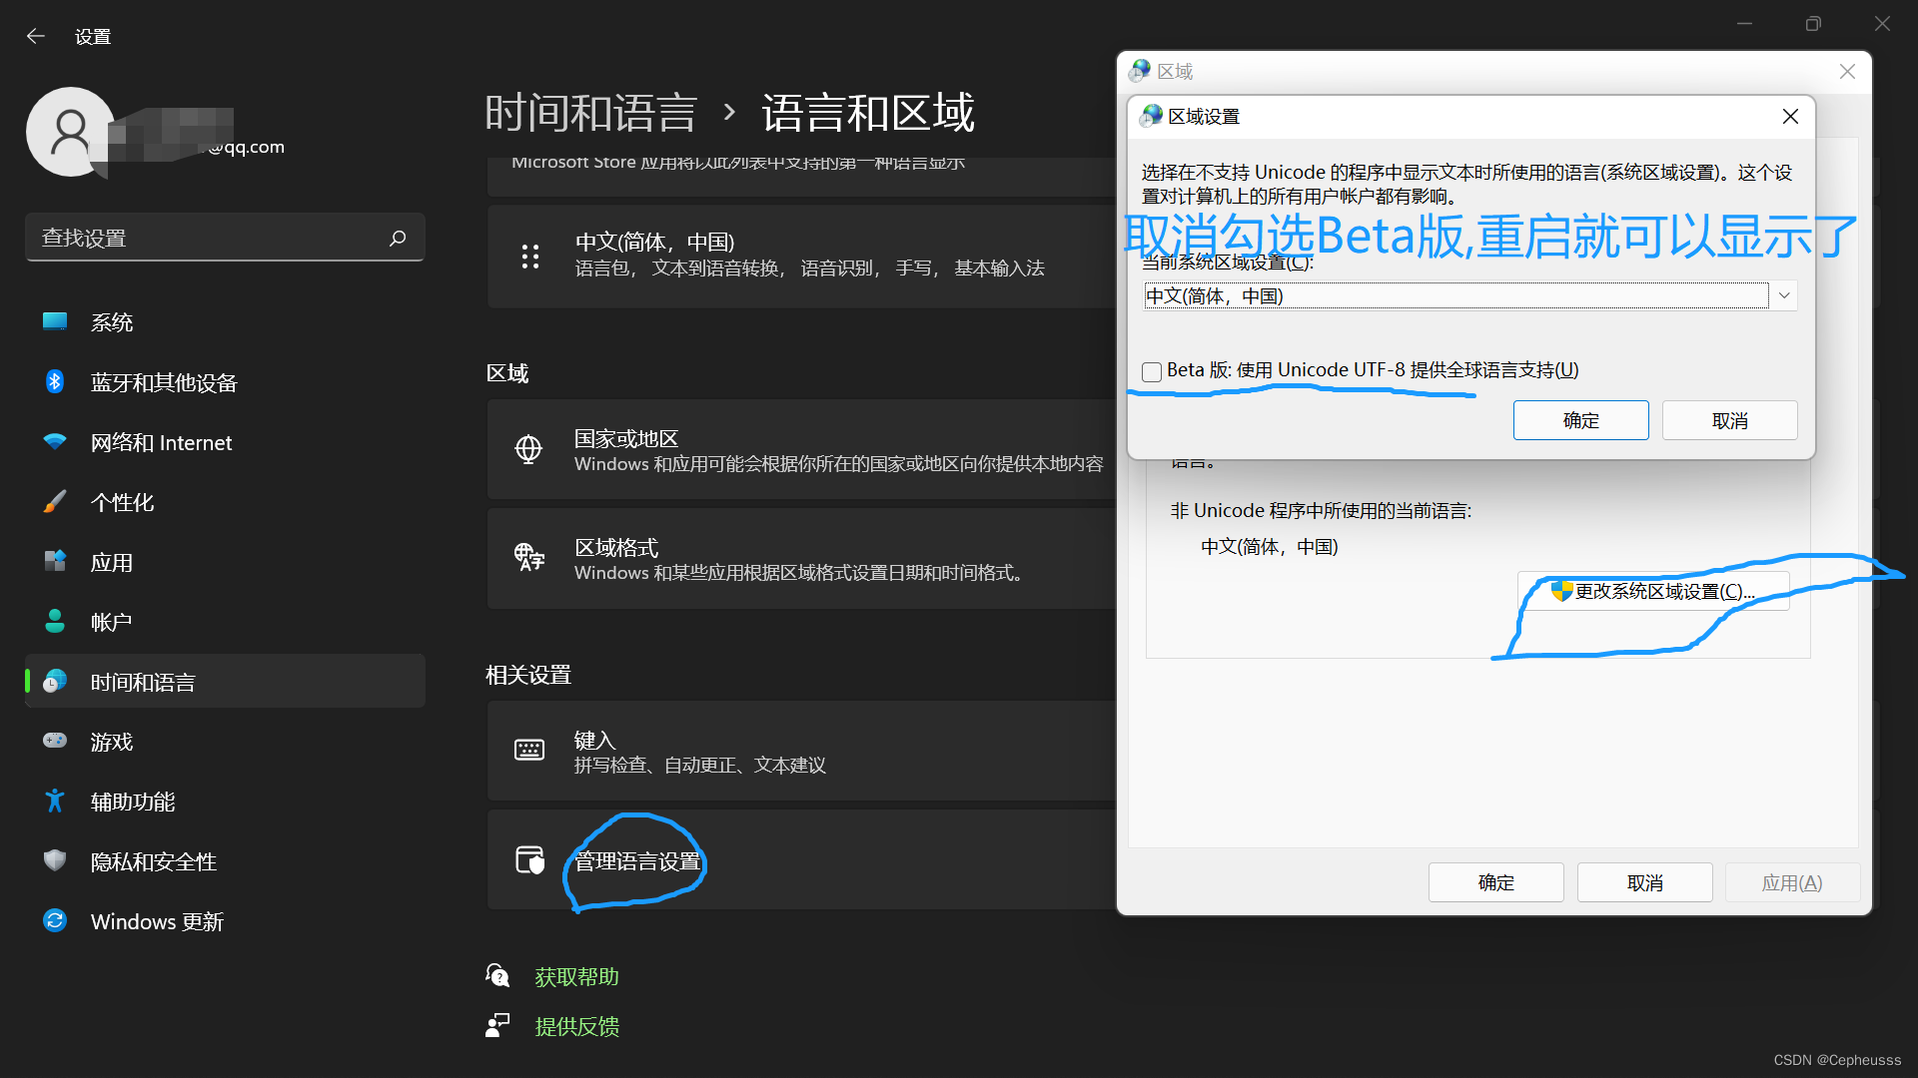1918x1078 pixels.
Task: Open 个性化 paintbrush icon
Action: click(55, 502)
